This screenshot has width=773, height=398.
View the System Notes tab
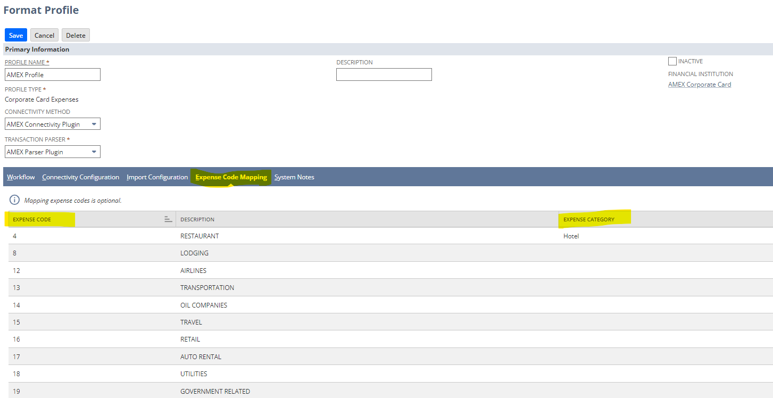tap(294, 177)
